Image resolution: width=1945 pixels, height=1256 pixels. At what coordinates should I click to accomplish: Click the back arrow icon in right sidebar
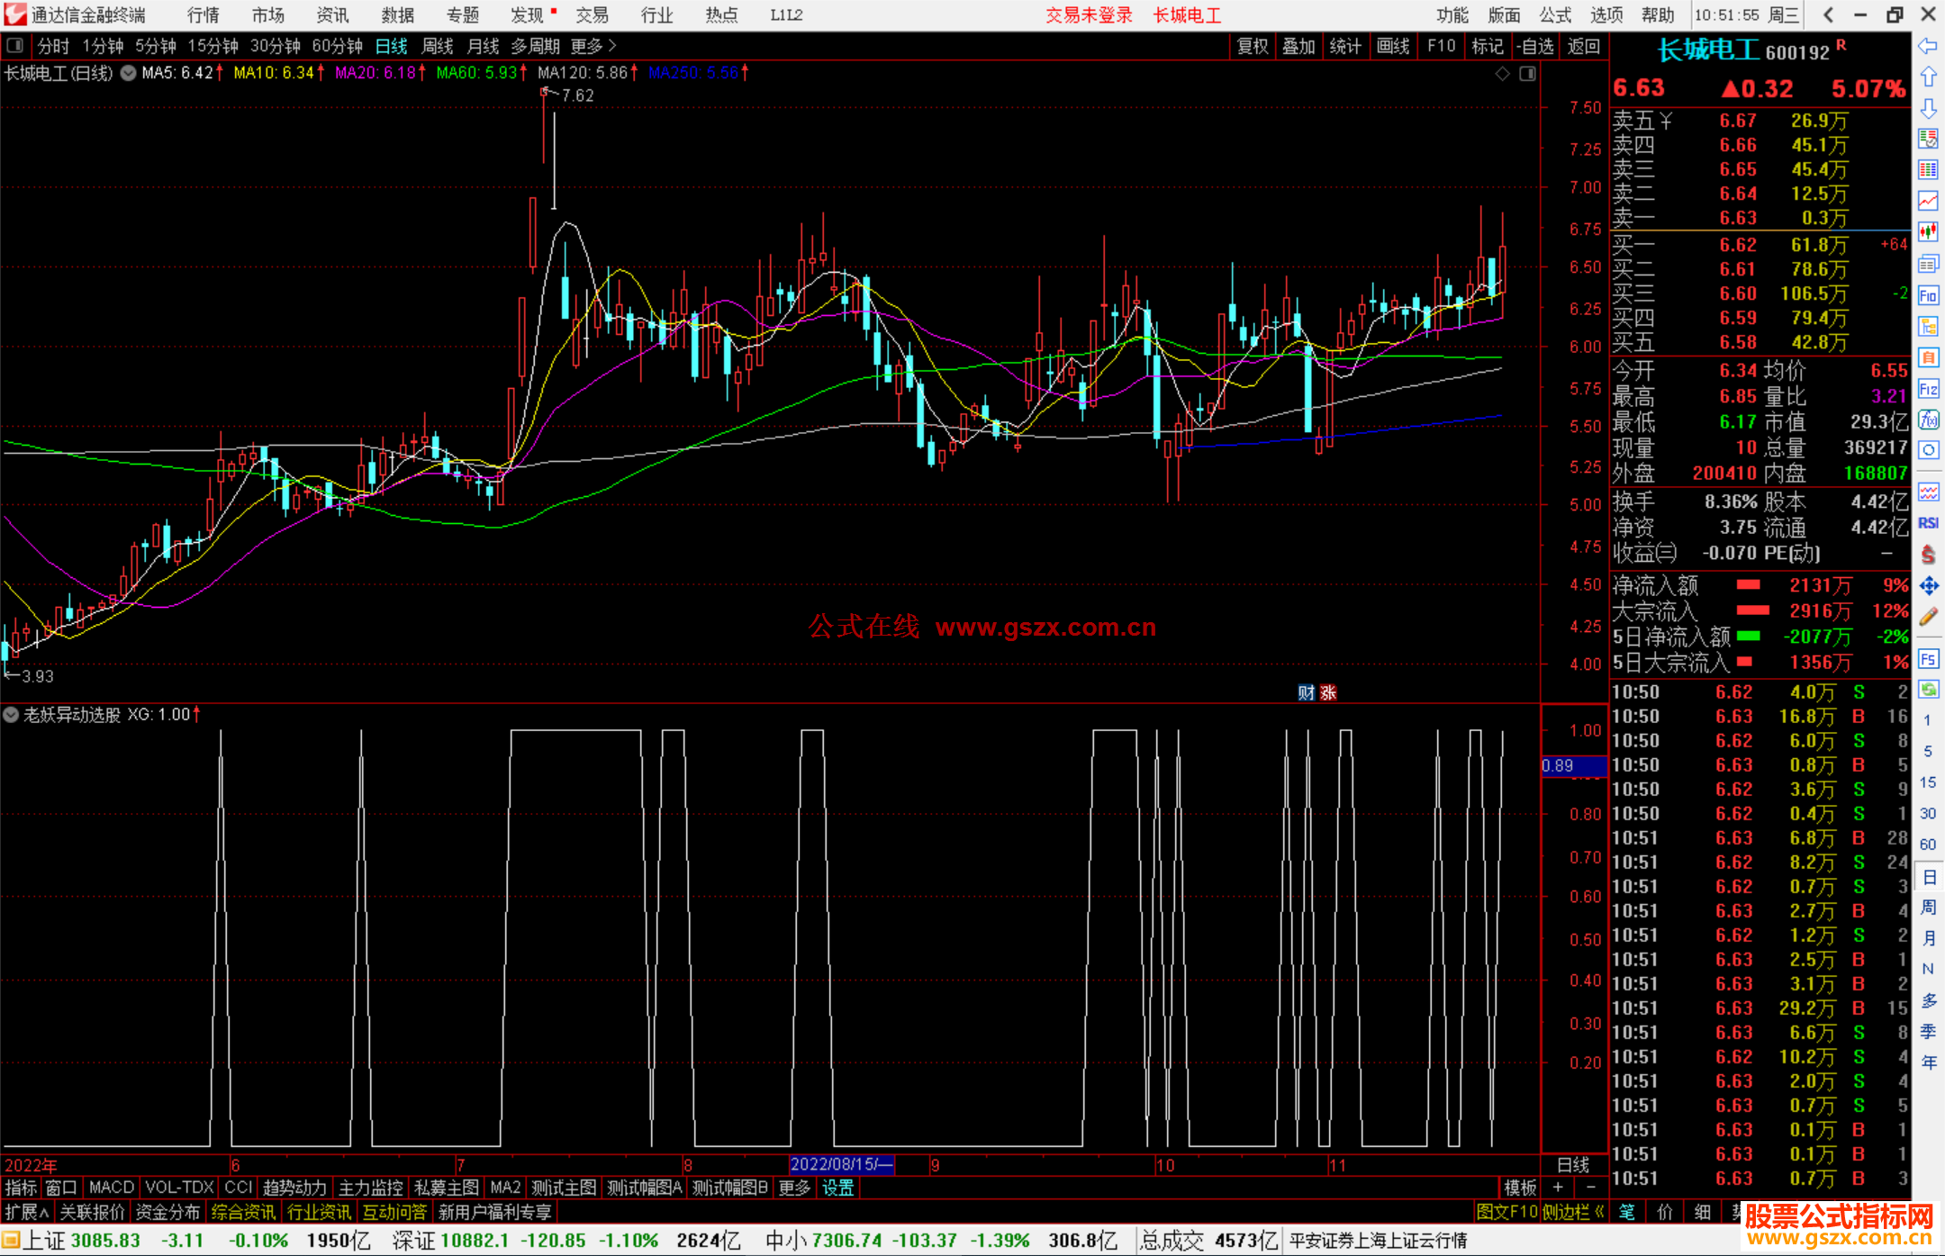1928,46
